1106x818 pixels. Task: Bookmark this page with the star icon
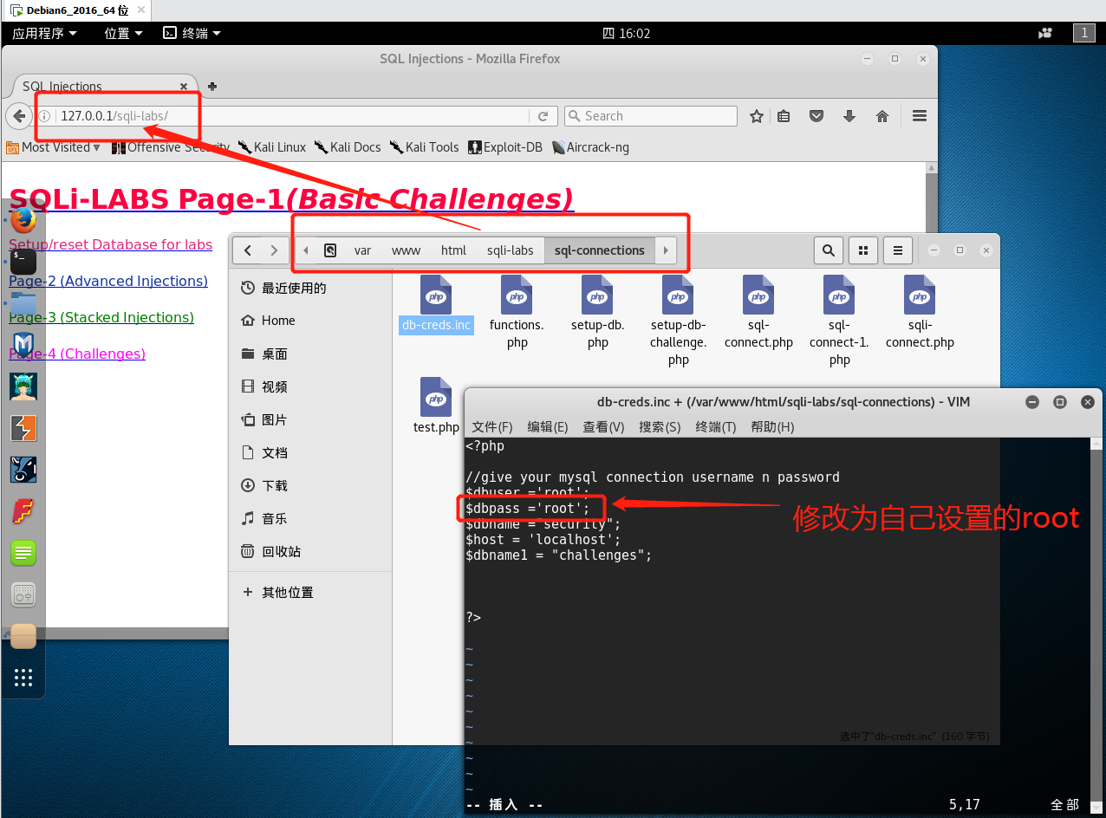757,116
